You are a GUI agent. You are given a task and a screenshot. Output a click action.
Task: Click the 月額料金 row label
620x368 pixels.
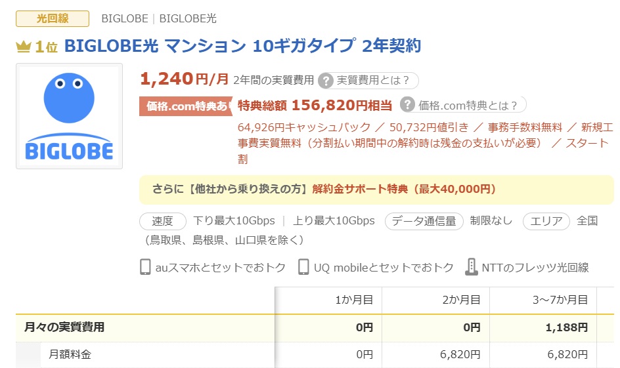(x=70, y=355)
